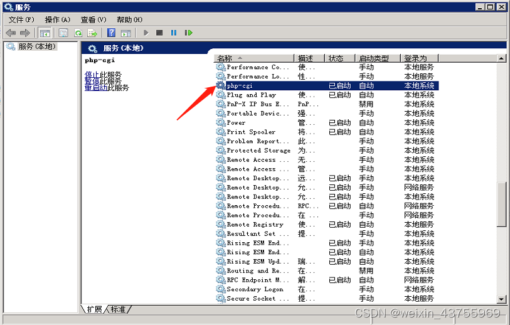Select the Secure Socket ... service
The height and width of the screenshot is (325, 510).
258,298
